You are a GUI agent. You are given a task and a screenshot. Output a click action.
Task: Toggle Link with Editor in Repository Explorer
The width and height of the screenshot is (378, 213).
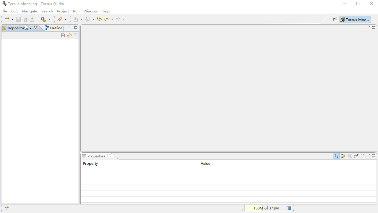point(69,35)
